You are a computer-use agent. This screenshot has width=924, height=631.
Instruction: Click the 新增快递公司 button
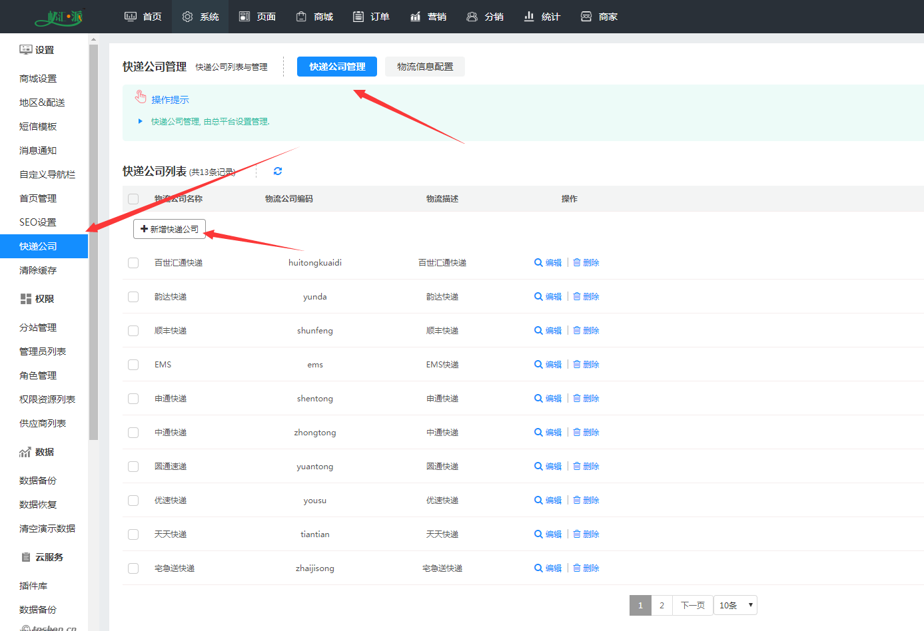170,229
